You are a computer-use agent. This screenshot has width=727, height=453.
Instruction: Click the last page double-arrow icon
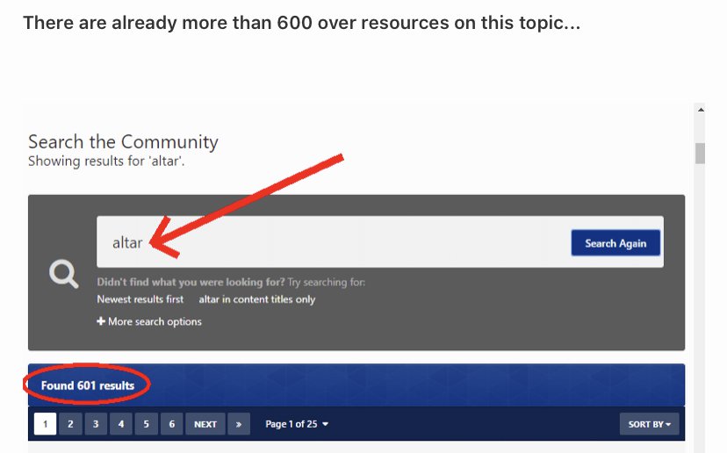238,424
